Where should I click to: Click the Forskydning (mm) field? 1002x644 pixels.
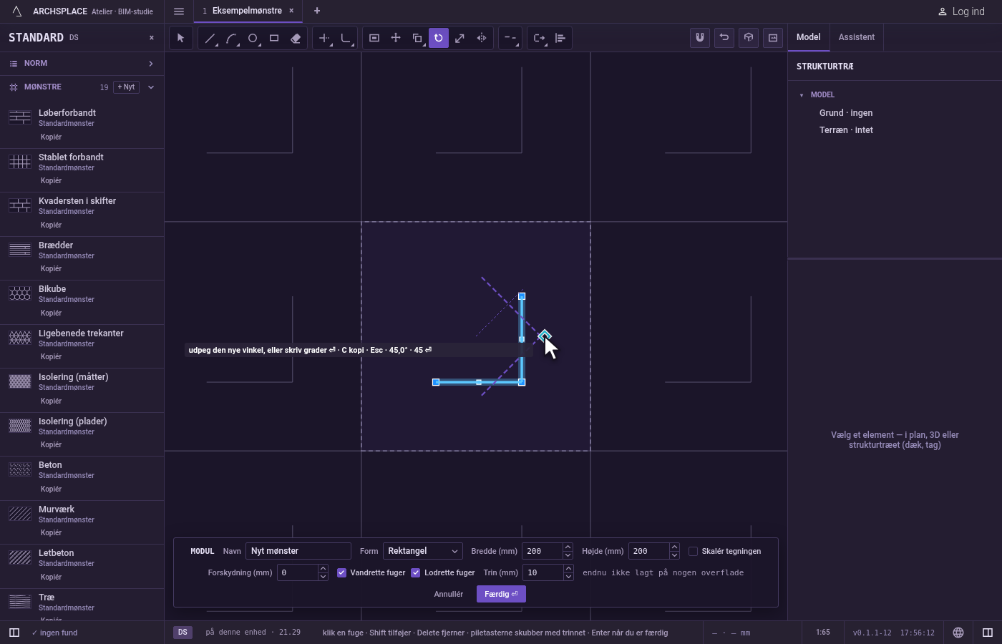297,572
